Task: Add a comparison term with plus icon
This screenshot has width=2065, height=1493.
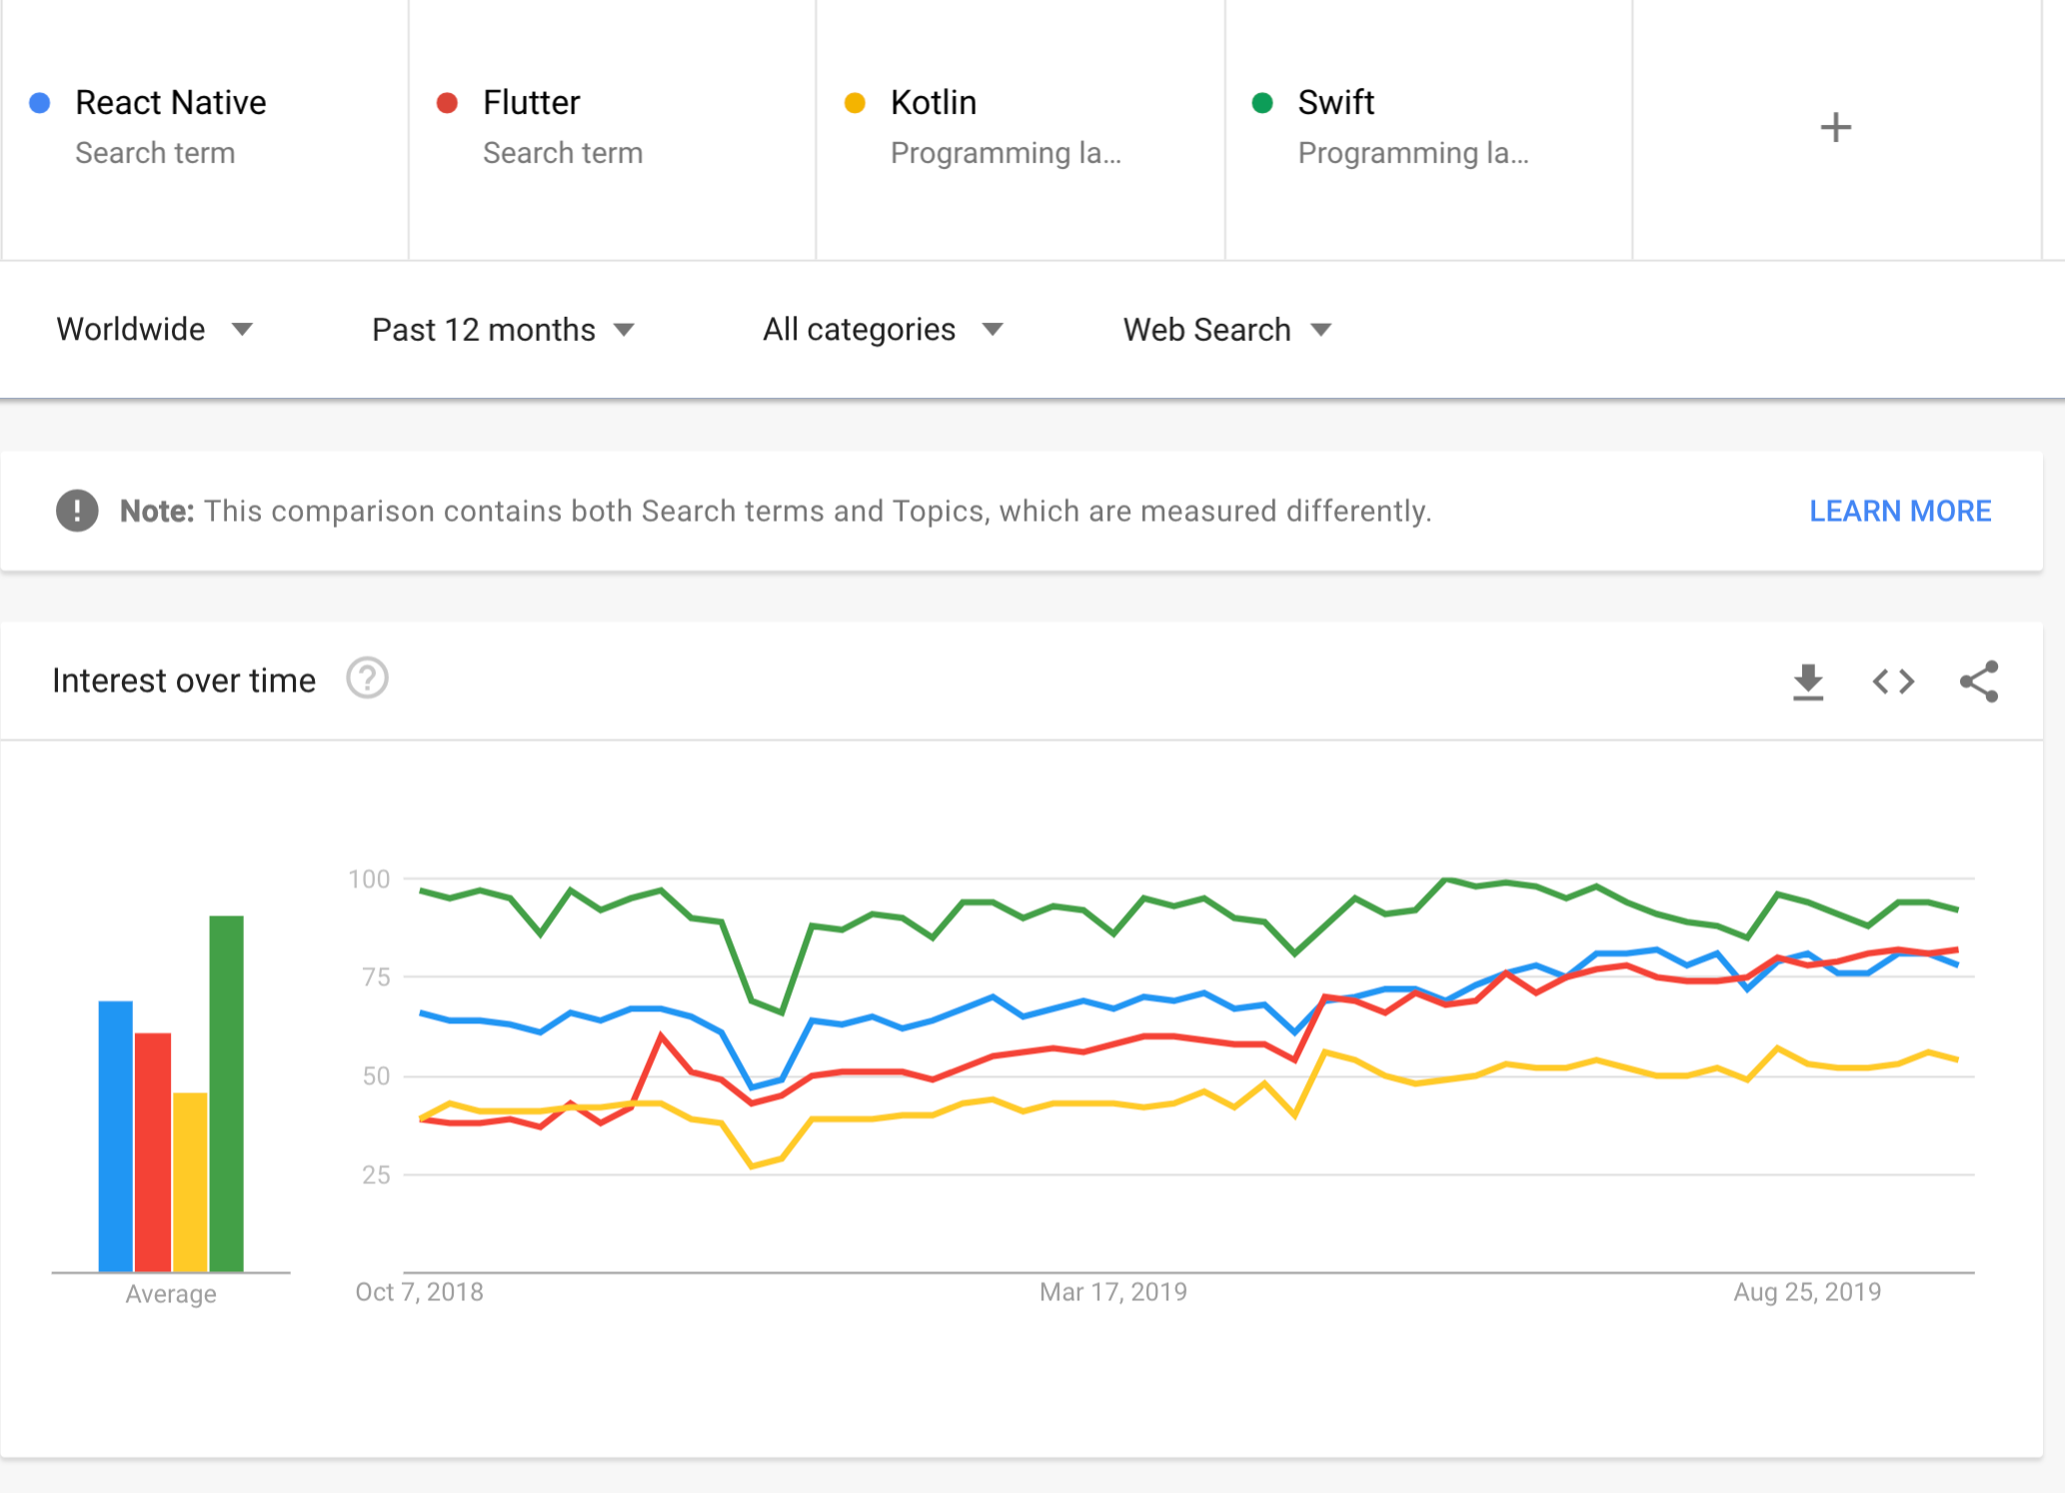Action: pyautogui.click(x=1835, y=128)
